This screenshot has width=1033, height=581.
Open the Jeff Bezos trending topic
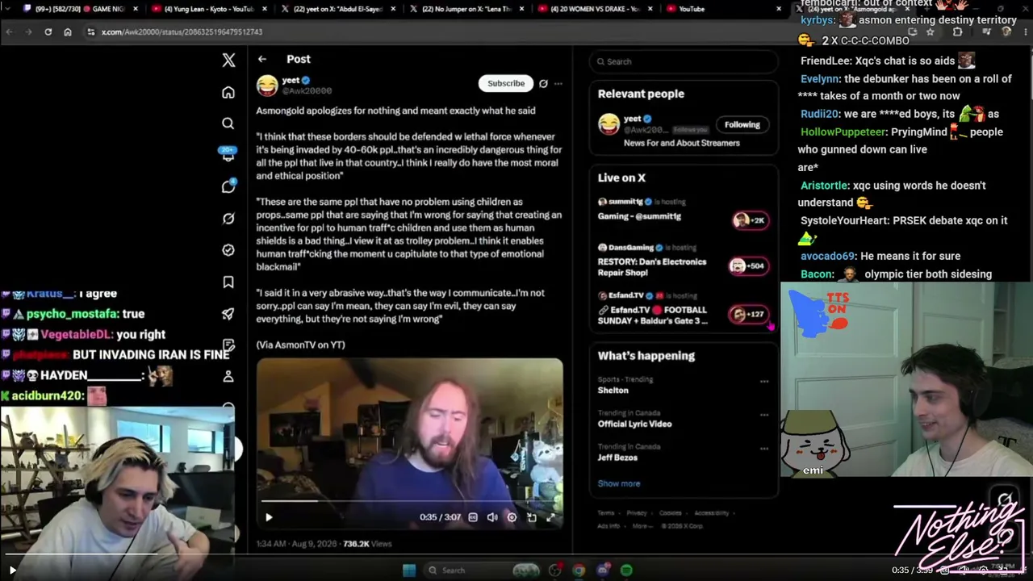click(617, 458)
